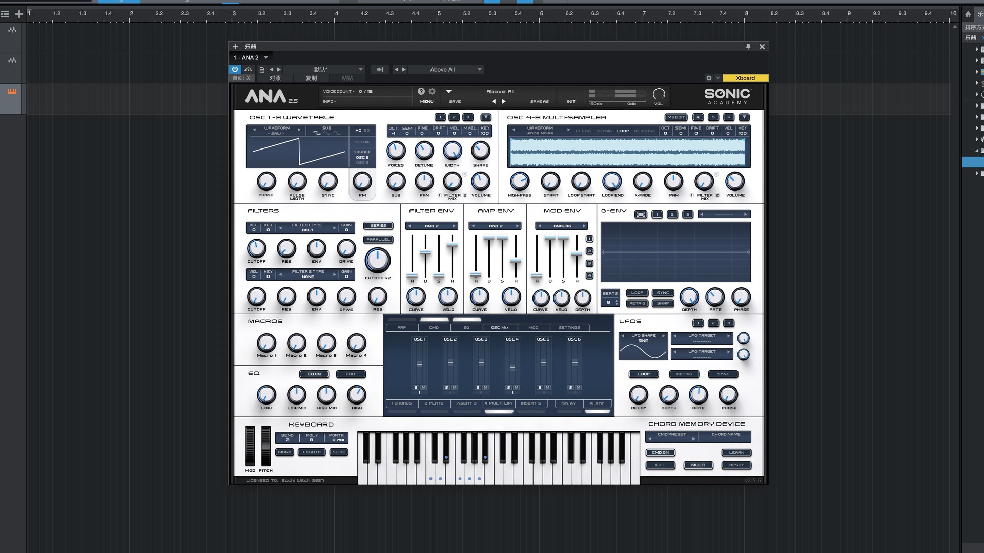Select the 1 CHORUS effect slot
The image size is (984, 553).
point(402,403)
